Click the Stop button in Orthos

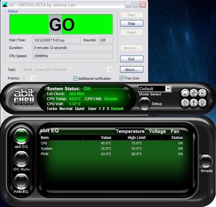132,24
